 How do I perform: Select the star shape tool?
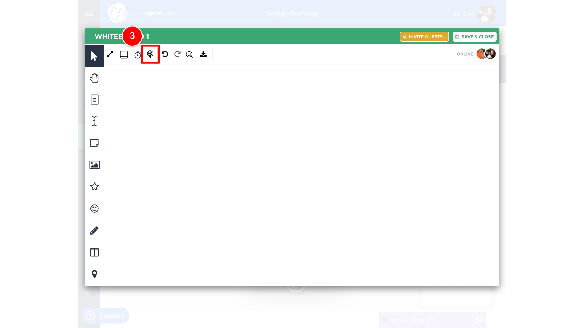[x=94, y=187]
